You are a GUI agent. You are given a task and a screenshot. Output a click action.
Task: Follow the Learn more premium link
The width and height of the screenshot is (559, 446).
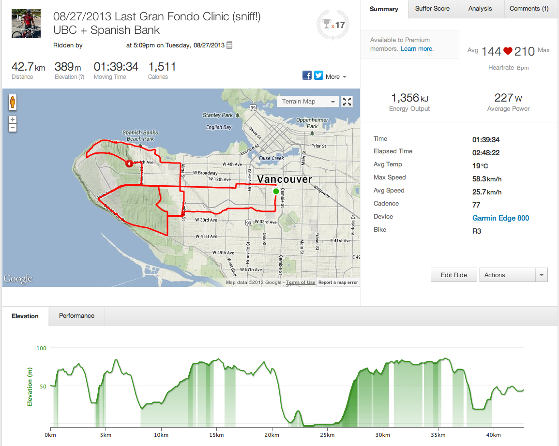click(x=417, y=48)
